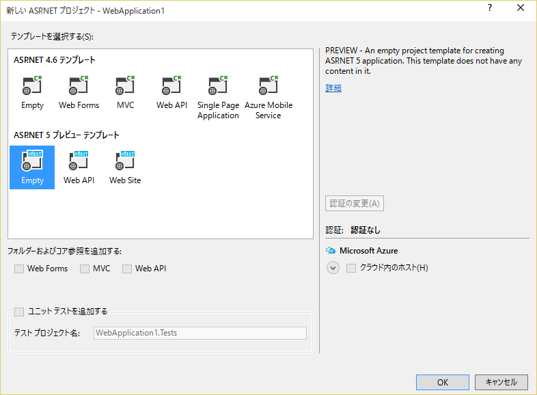Viewport: 537px width, 395px height.
Task: Click the 認証の変更(A) button
Action: [x=355, y=204]
